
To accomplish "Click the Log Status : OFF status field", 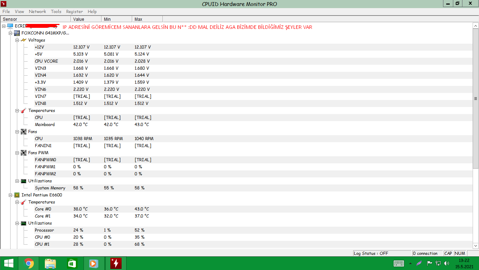I will [x=382, y=253].
